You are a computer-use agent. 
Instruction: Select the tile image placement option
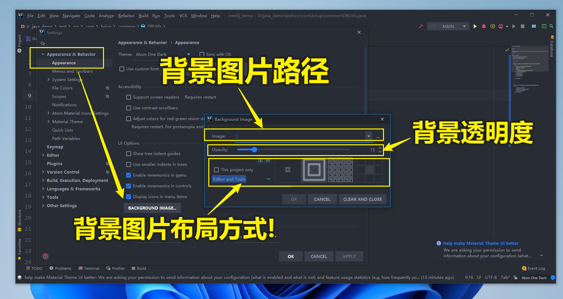[x=341, y=170]
